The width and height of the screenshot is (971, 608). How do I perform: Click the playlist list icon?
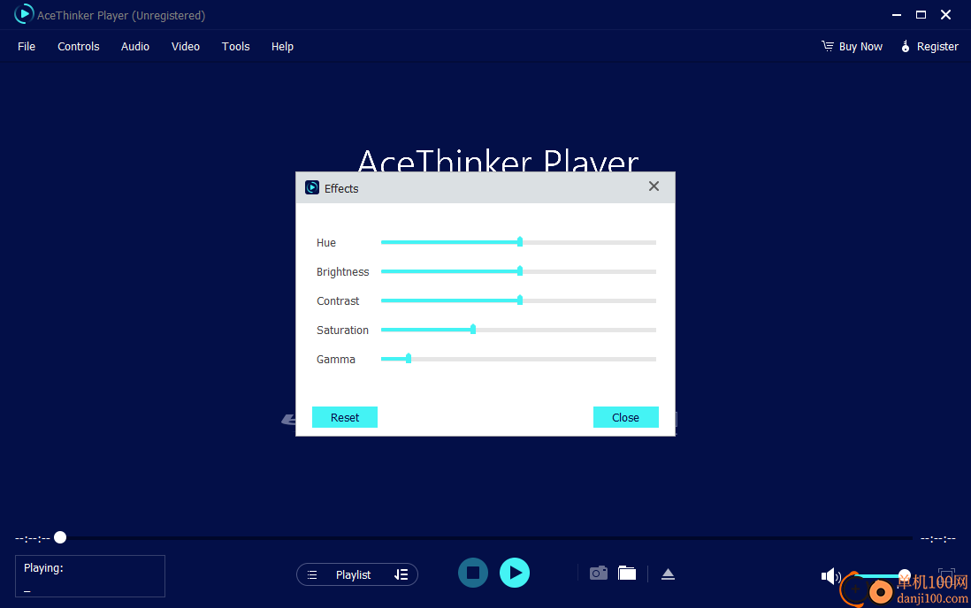tap(312, 575)
